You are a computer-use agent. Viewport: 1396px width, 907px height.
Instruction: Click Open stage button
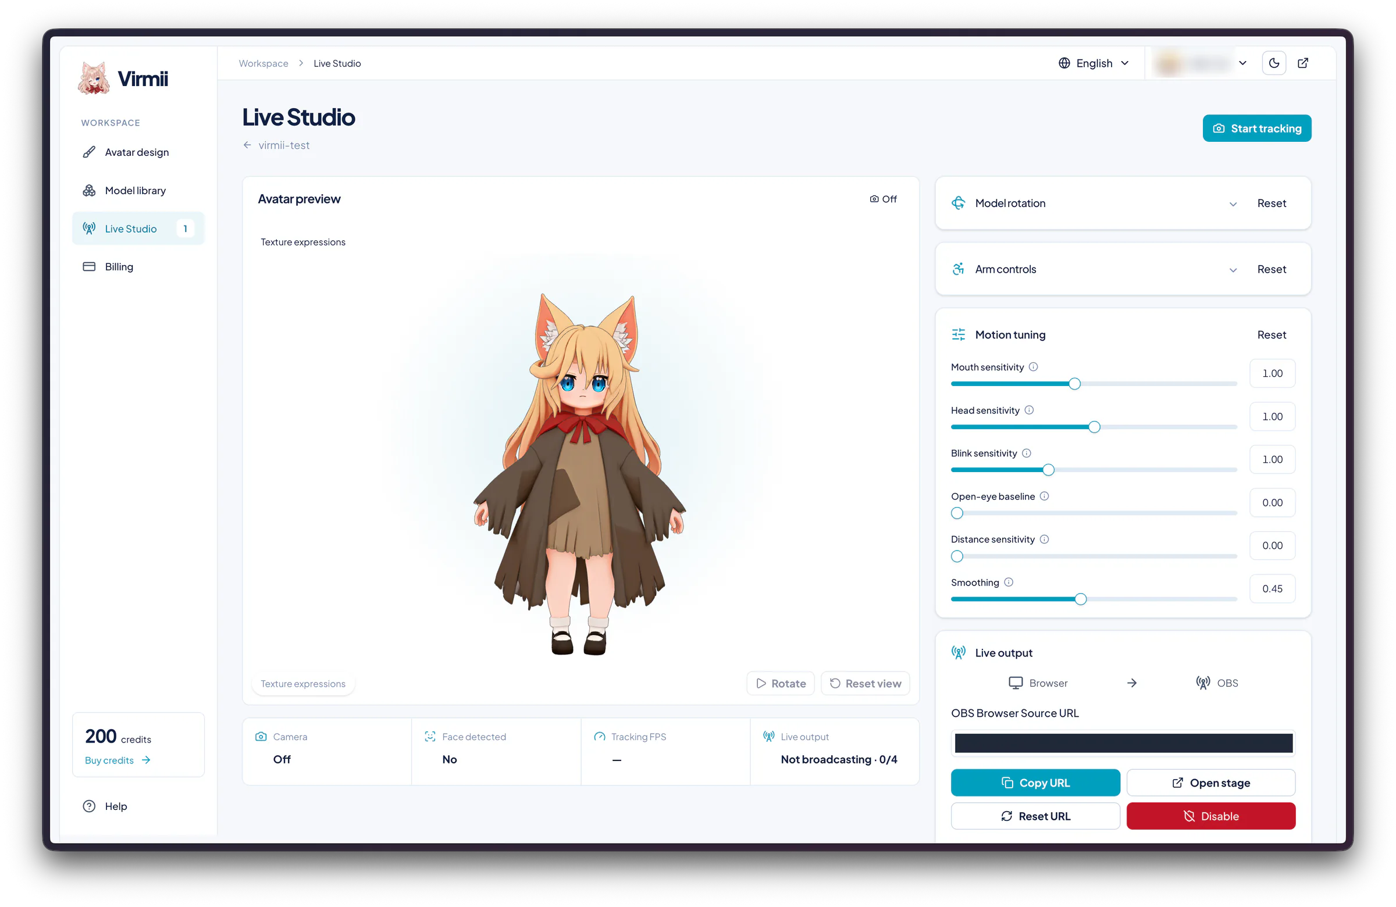point(1210,783)
